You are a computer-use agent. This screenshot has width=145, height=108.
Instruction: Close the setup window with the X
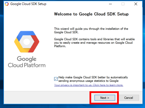click(x=136, y=4)
